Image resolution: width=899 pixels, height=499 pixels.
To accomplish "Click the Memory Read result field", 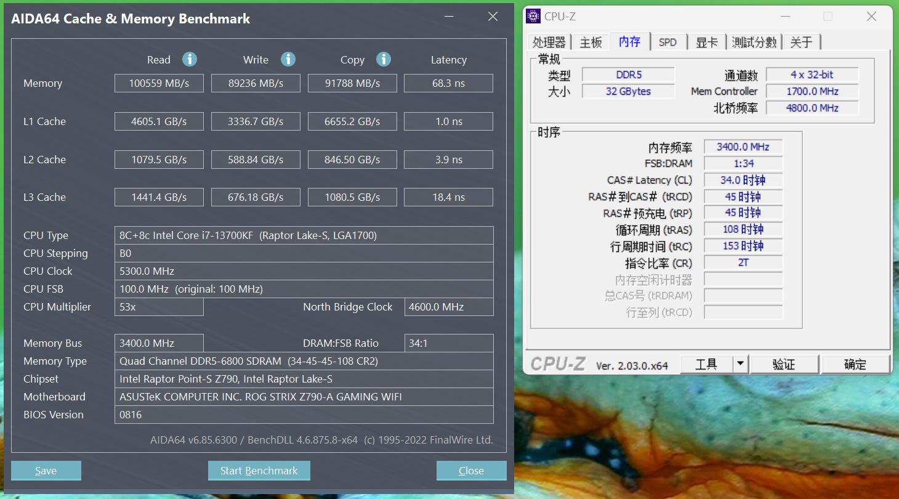I will [159, 83].
